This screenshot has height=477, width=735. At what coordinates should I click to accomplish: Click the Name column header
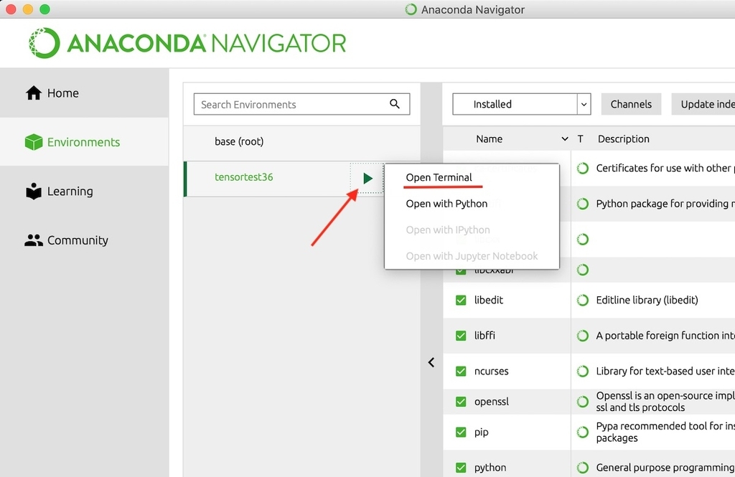(x=489, y=138)
